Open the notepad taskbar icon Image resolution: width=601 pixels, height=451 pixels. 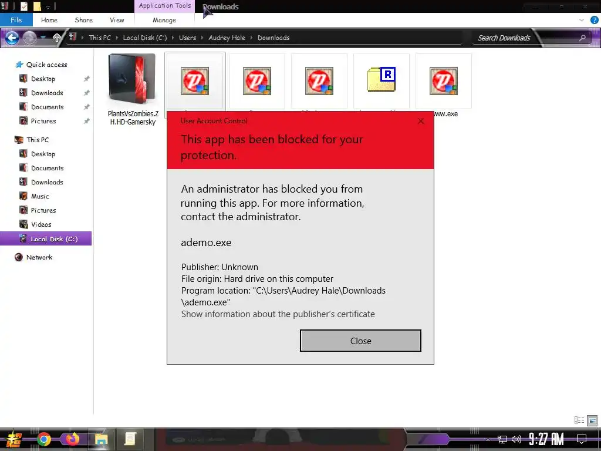tap(130, 439)
